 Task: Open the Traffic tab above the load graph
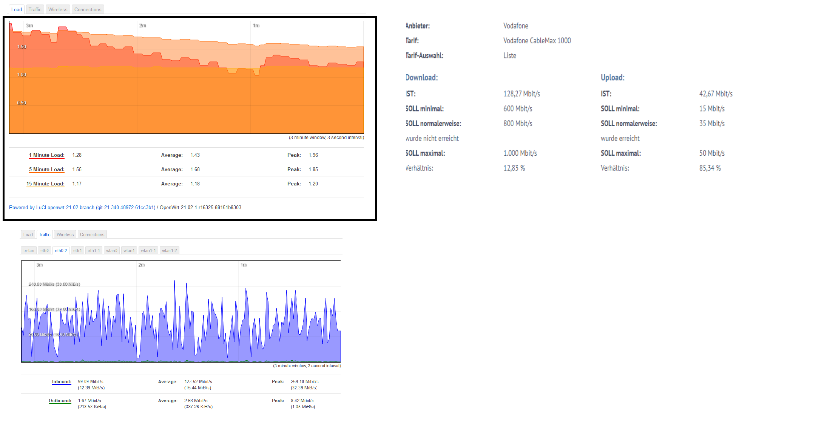coord(35,9)
